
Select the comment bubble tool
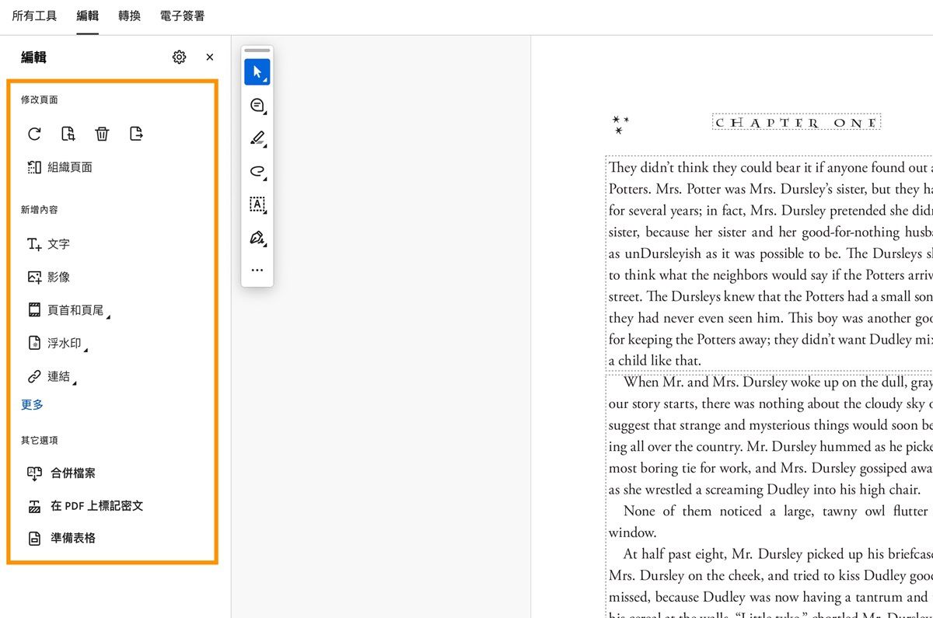pos(257,105)
